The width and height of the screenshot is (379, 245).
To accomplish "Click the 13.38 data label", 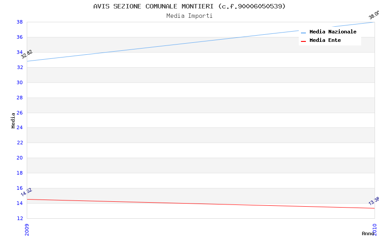I will 374,201.
